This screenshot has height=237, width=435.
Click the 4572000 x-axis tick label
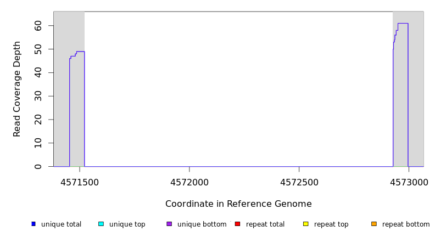point(189,182)
